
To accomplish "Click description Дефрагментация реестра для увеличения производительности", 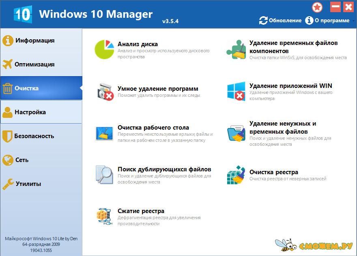I will (x=159, y=221).
